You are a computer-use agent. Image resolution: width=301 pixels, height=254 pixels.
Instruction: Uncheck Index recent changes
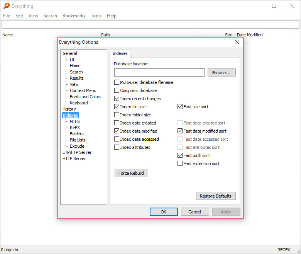click(x=117, y=99)
